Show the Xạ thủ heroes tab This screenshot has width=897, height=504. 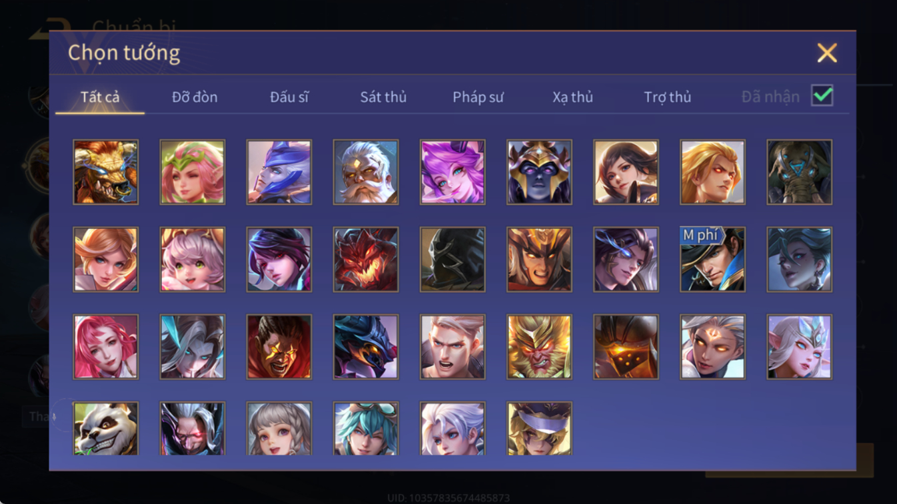[572, 97]
